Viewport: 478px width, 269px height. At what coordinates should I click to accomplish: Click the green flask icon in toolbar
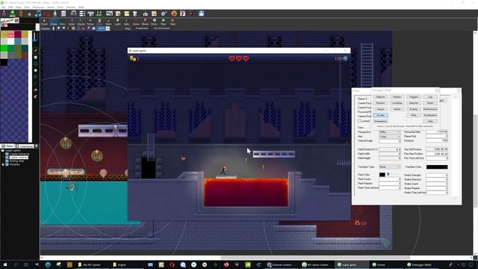pos(13,13)
